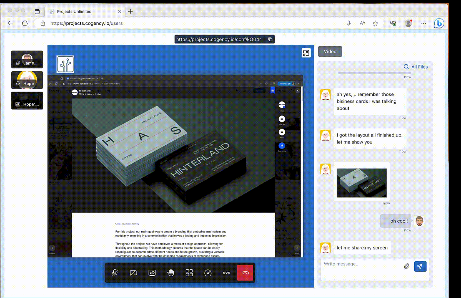Open the business cards image in chat
This screenshot has width=461, height=298.
(x=361, y=183)
